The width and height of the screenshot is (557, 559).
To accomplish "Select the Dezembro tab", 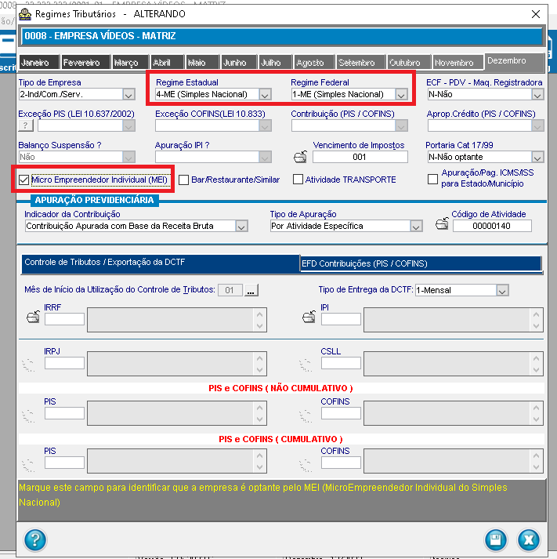I will pyautogui.click(x=514, y=61).
